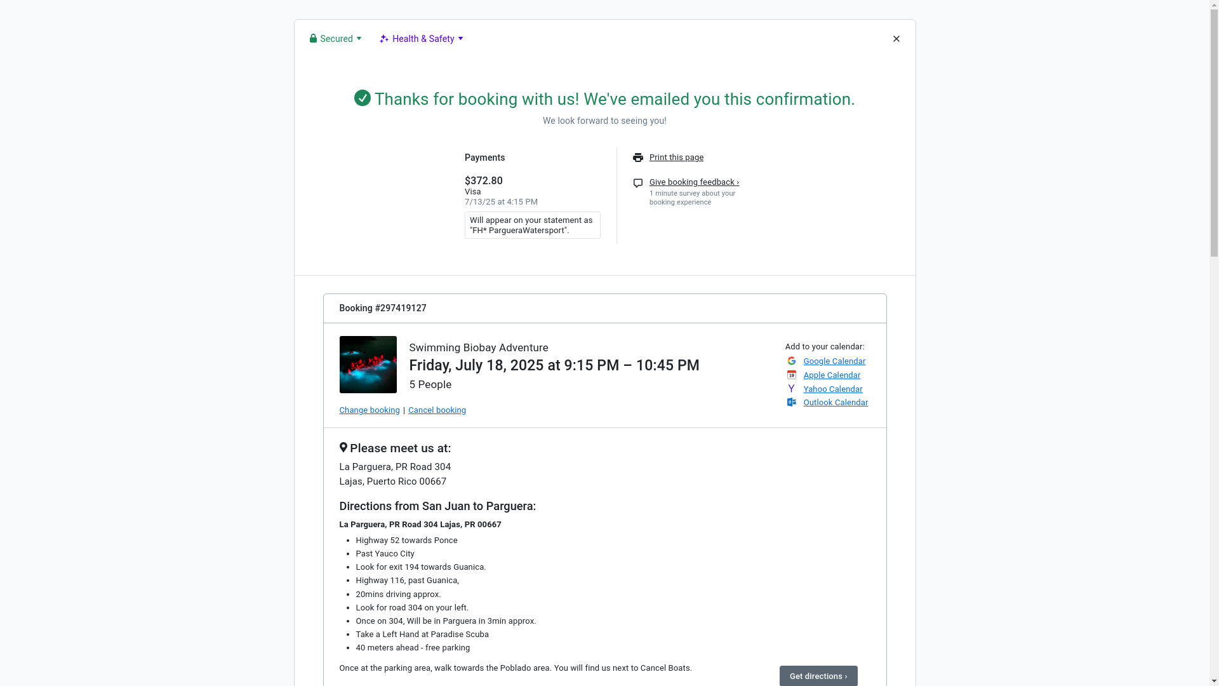The image size is (1219, 686).
Task: Open the Secured dropdown arrow
Action: tap(359, 39)
